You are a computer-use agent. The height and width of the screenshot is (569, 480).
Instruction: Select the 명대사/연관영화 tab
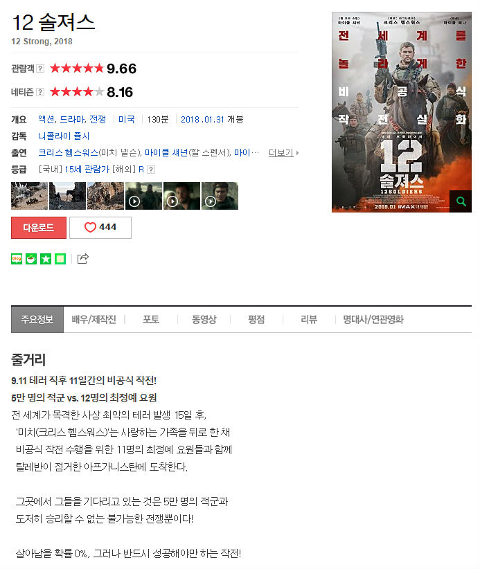click(373, 320)
